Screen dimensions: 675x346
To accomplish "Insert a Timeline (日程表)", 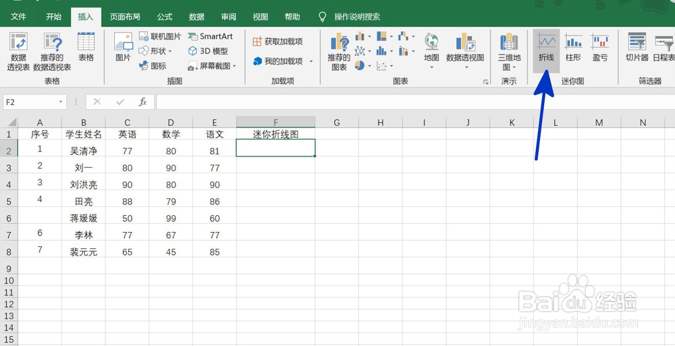I will pos(664,48).
